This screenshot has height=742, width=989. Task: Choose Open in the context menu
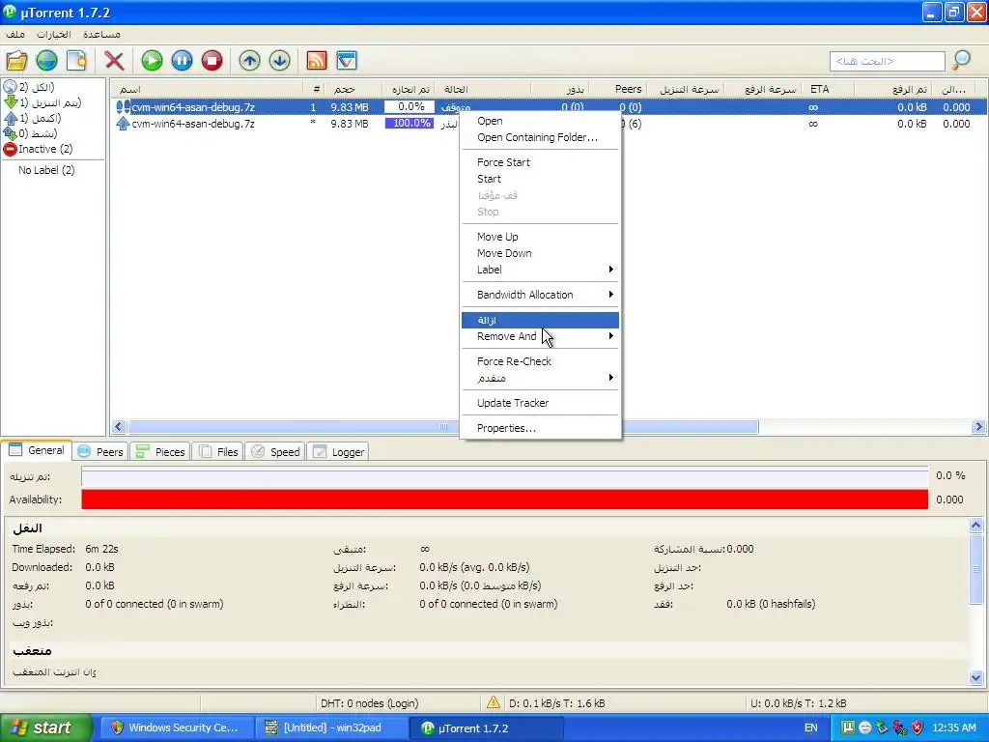[540, 121]
